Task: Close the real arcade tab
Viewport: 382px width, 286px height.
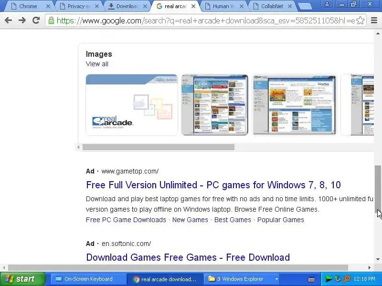Action: (x=193, y=7)
